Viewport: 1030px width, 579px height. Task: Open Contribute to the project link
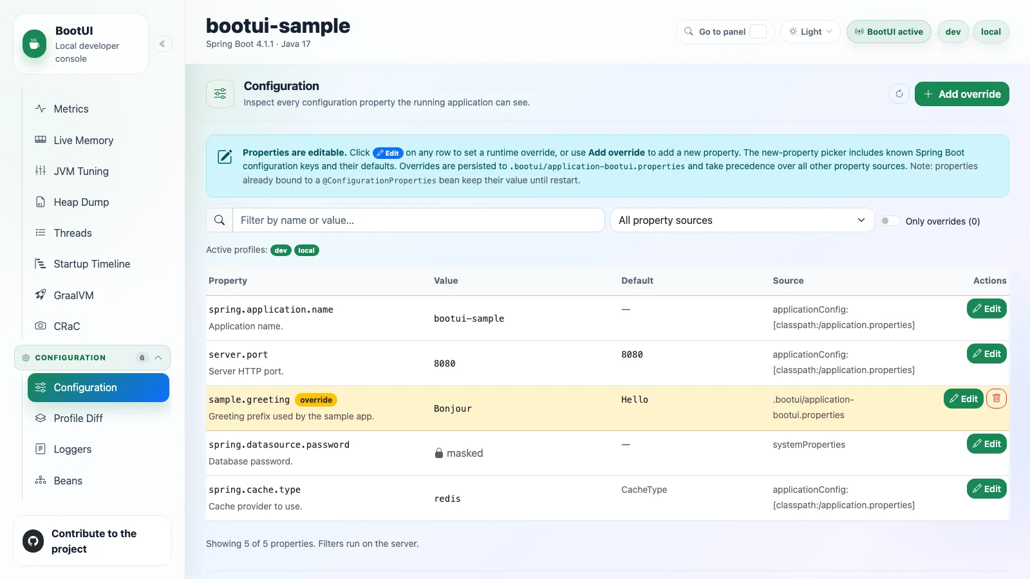93,541
